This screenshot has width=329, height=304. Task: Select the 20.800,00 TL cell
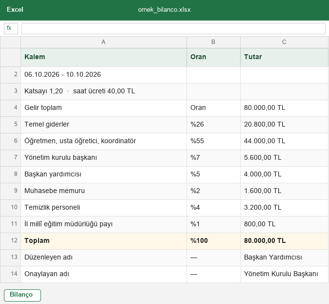[284, 125]
